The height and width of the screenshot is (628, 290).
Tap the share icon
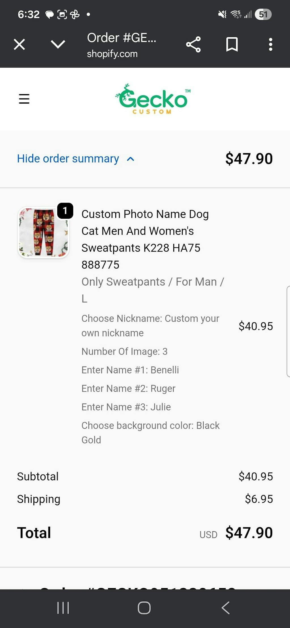193,44
